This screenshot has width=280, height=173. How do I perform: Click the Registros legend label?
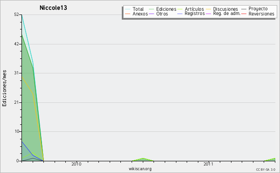point(195,14)
